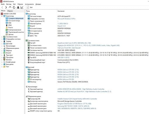Select the Communications Port (COM1) row
Image resolution: width=149 pixels, height=114 pixels.
pyautogui.click(x=68, y=60)
